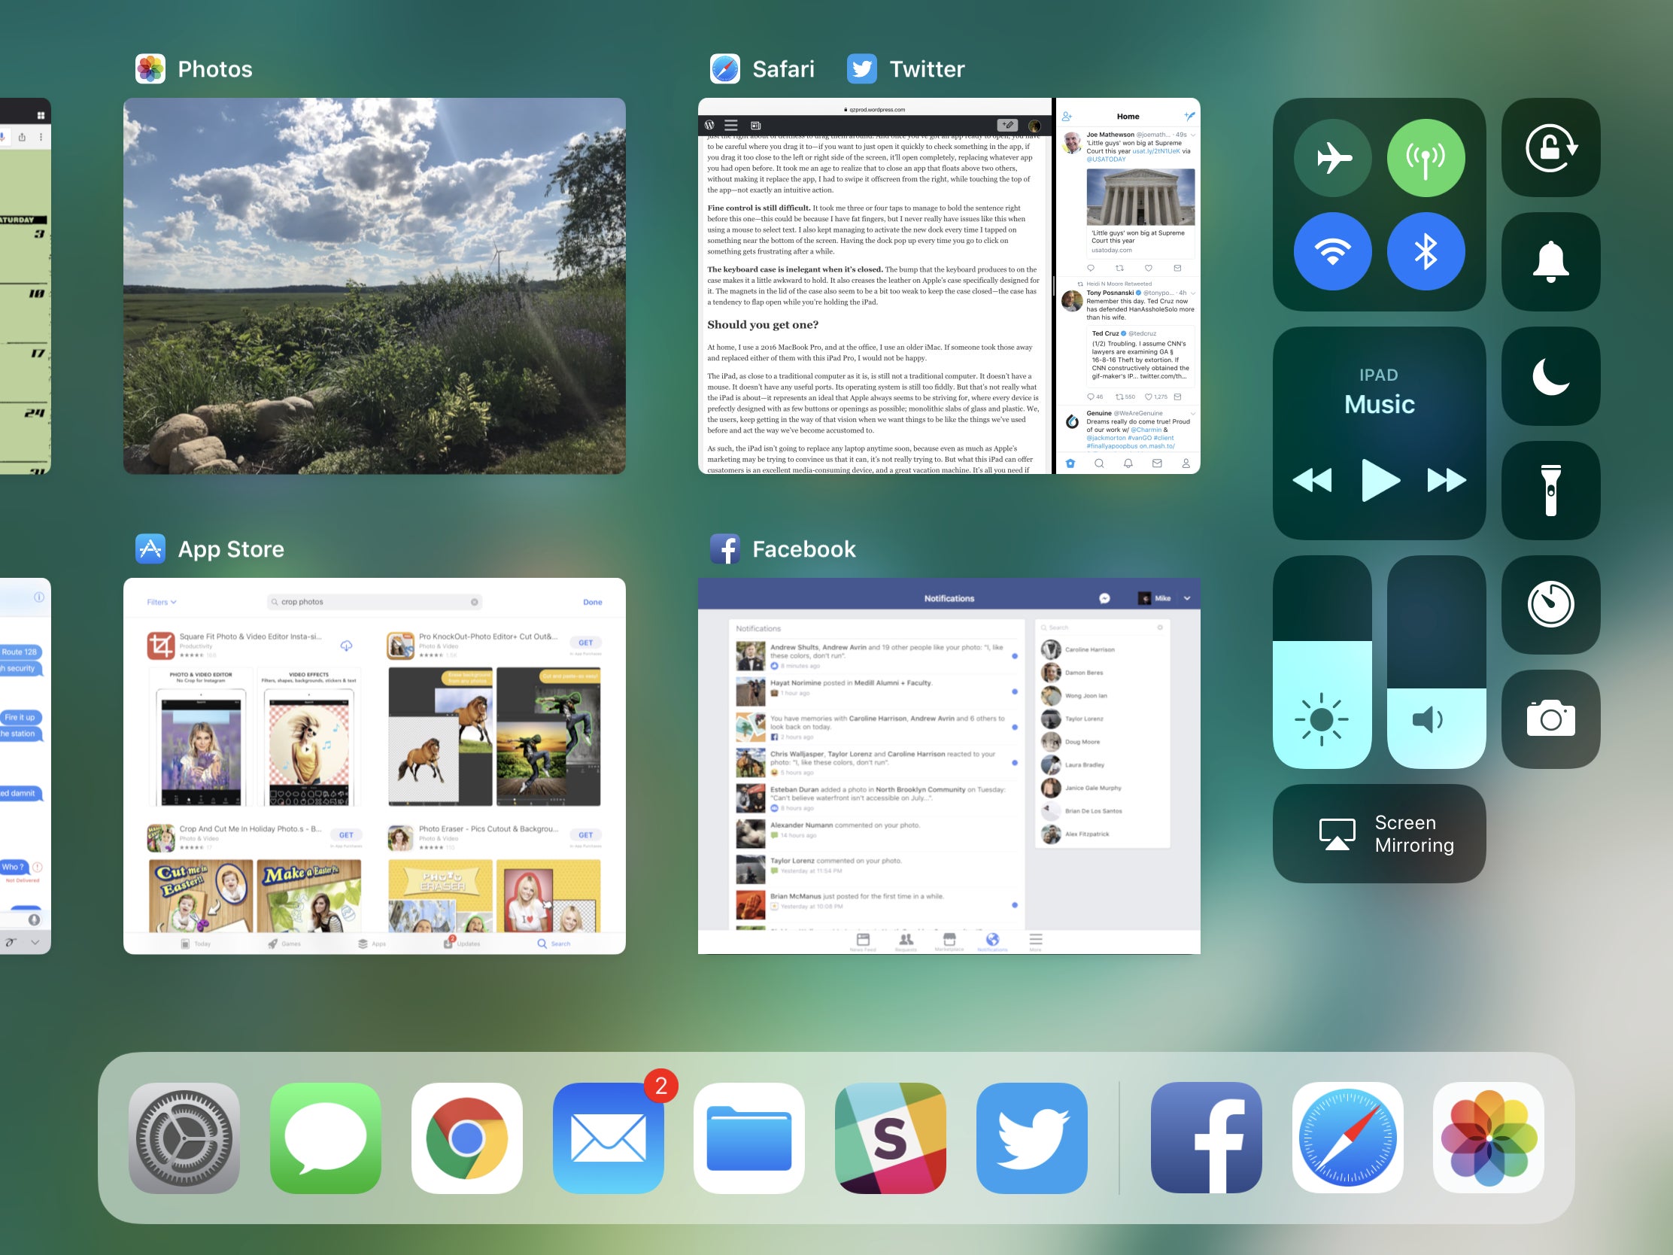Screen dimensions: 1673x1255
Task: Tap the Safari app switcher label icon
Action: click(724, 68)
